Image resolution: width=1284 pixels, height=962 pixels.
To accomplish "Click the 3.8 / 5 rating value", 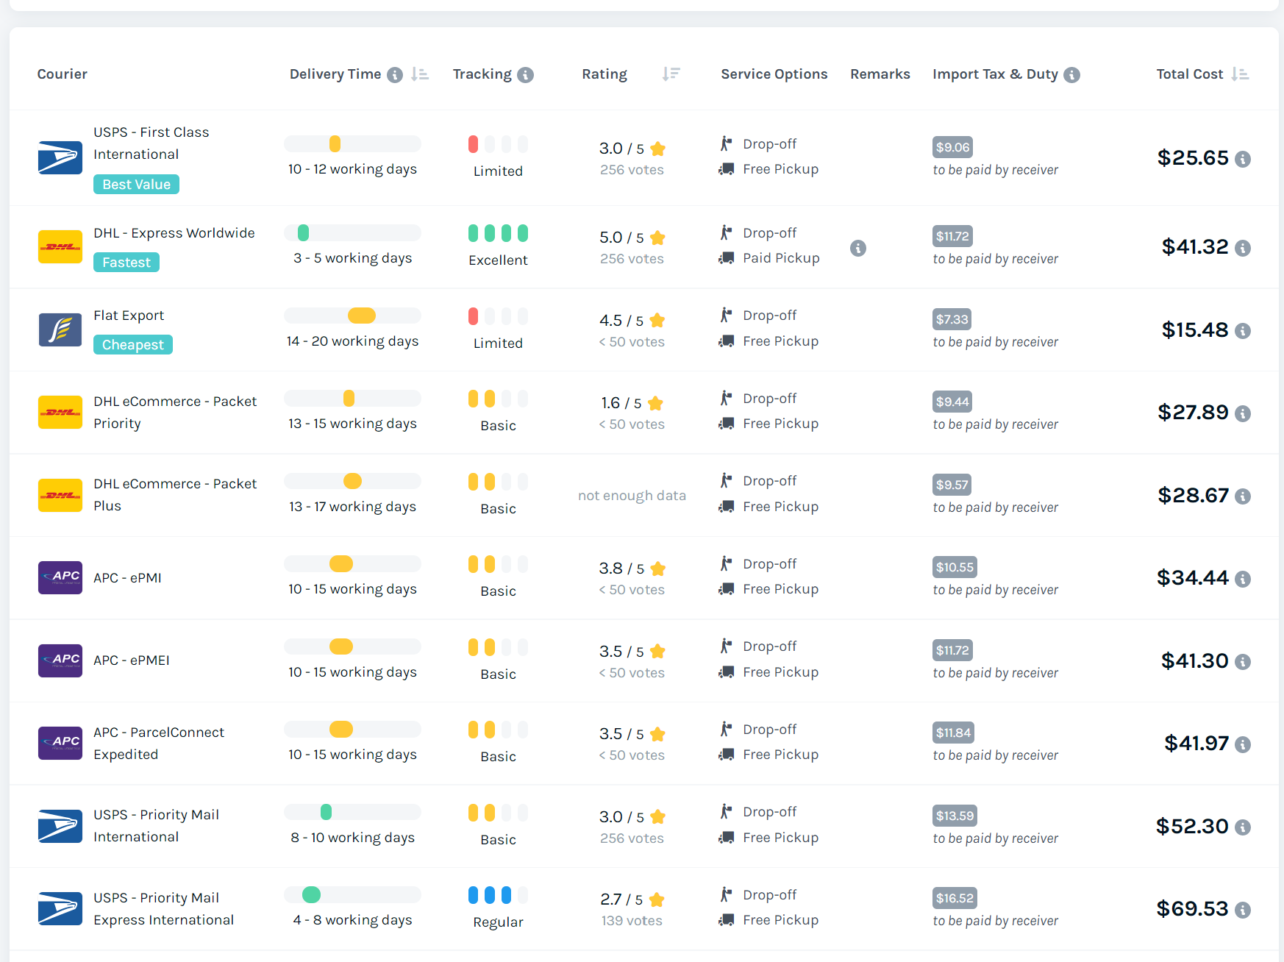I will (621, 569).
